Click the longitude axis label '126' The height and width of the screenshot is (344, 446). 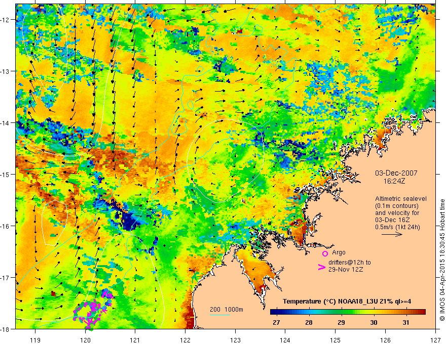tap(385, 340)
